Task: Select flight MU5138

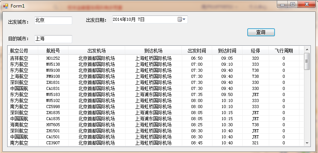Action: click(53, 65)
